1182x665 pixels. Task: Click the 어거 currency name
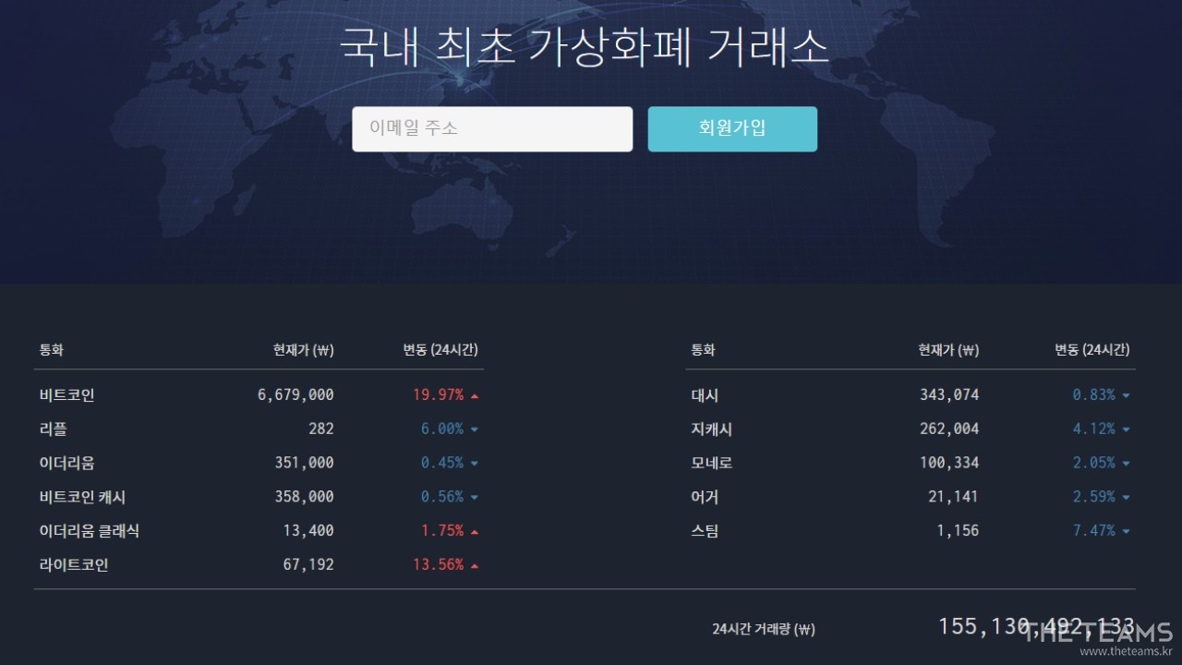tap(704, 497)
